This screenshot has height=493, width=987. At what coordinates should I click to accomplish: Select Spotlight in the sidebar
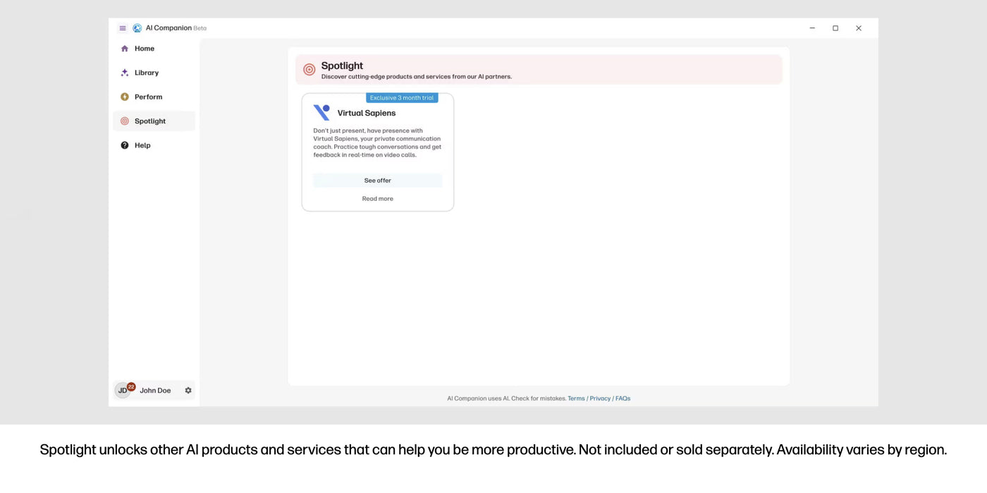154,121
